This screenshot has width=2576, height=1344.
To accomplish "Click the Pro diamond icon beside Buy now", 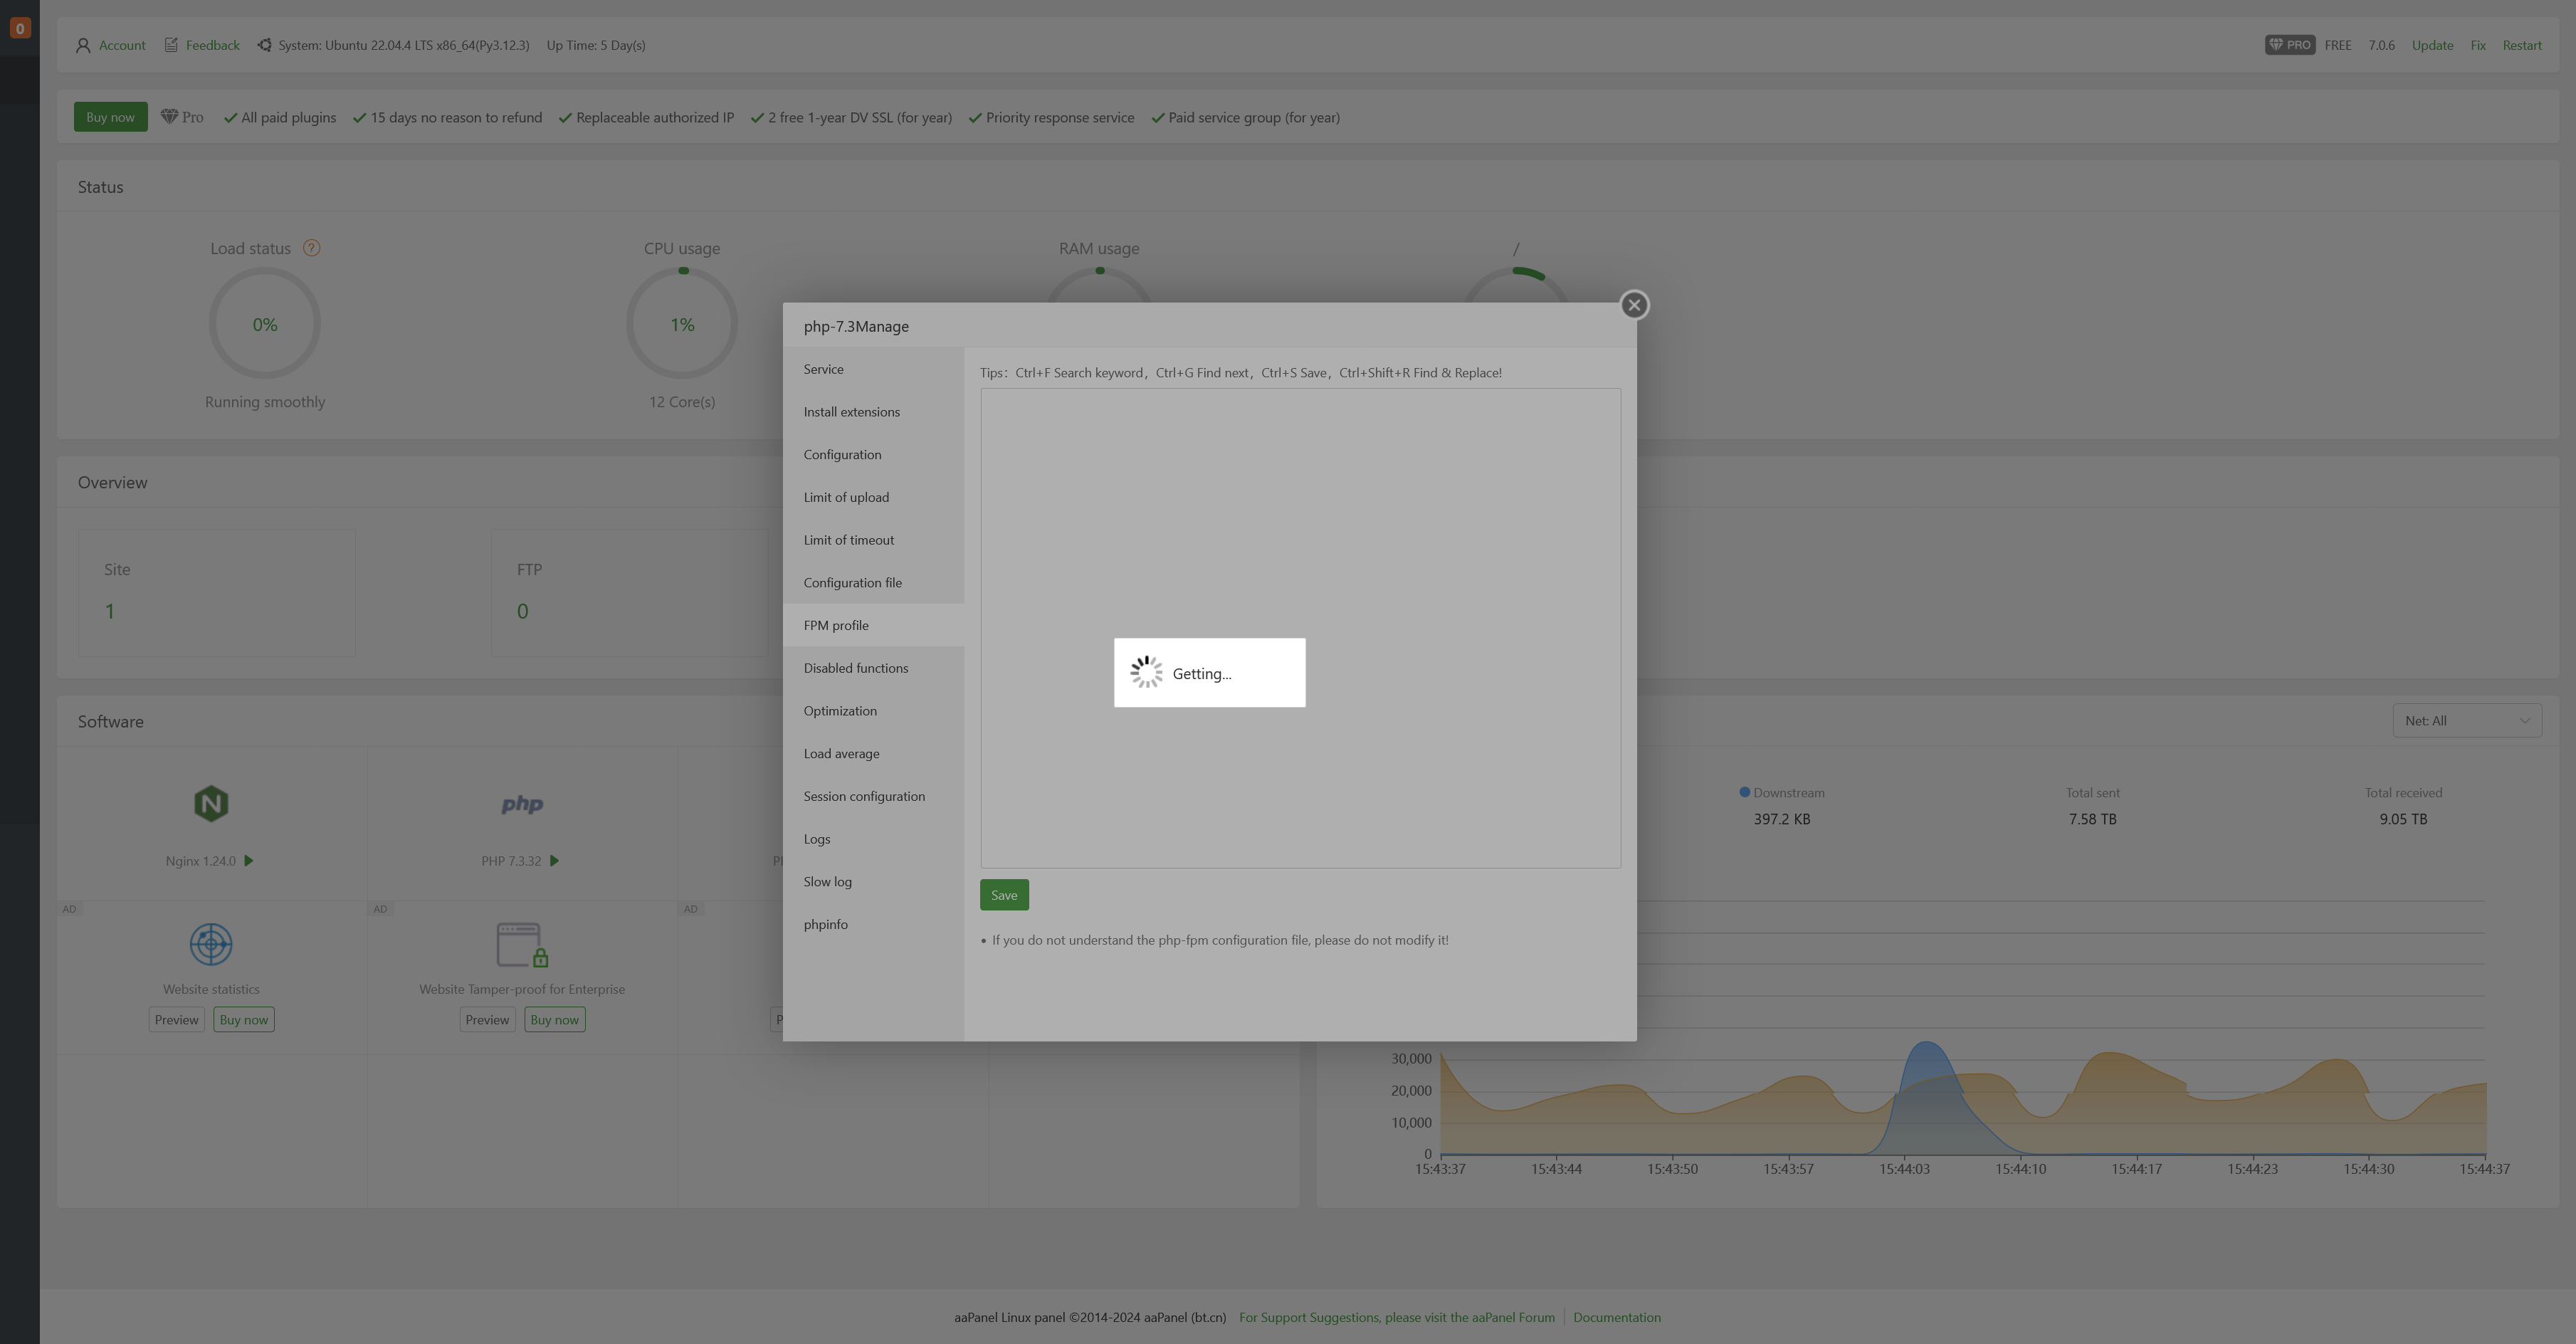I will click(x=170, y=116).
